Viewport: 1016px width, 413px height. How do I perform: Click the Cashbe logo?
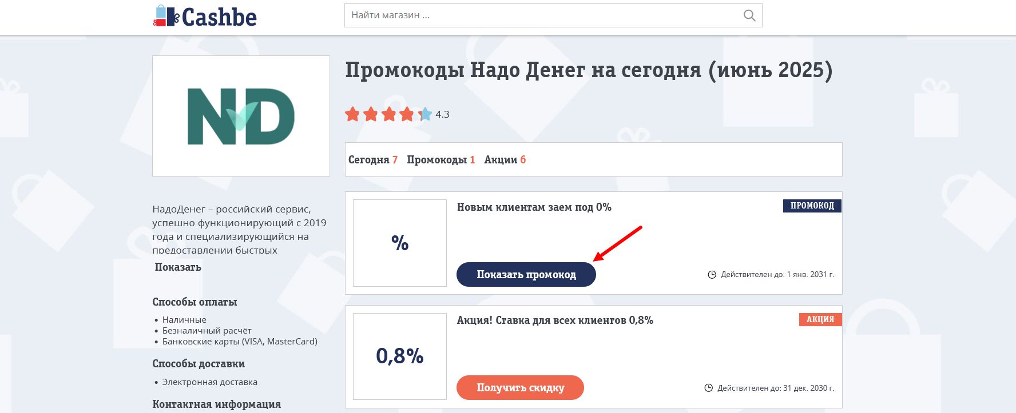tap(205, 16)
